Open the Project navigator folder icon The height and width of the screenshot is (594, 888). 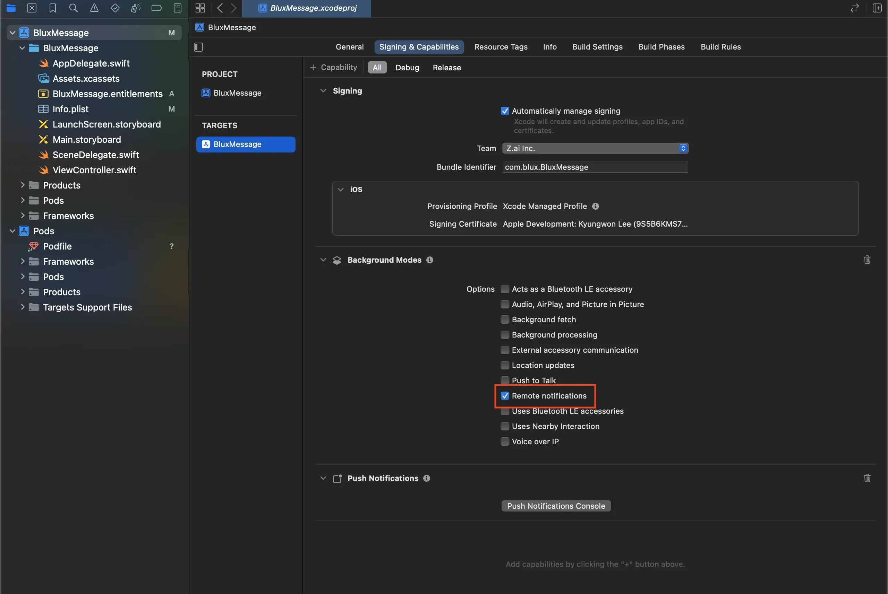(11, 8)
